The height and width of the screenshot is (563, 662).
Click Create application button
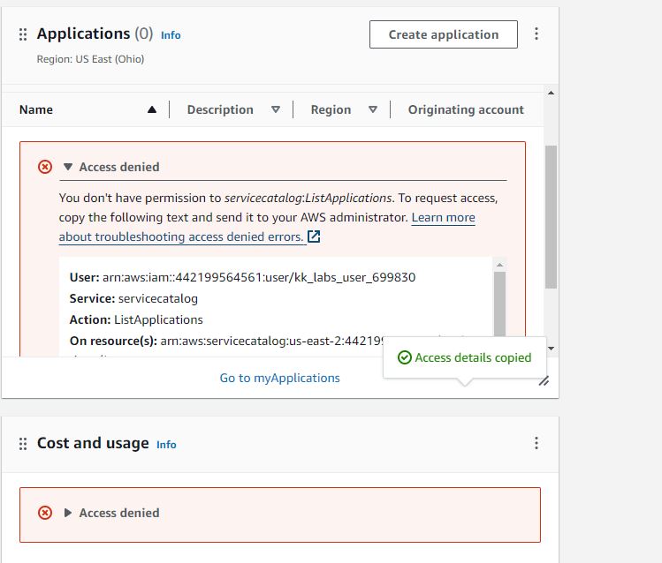click(x=444, y=34)
